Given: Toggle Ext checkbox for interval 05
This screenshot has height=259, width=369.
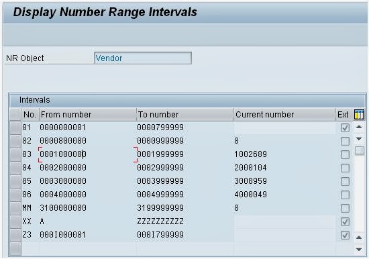Looking at the screenshot, I should 345,182.
